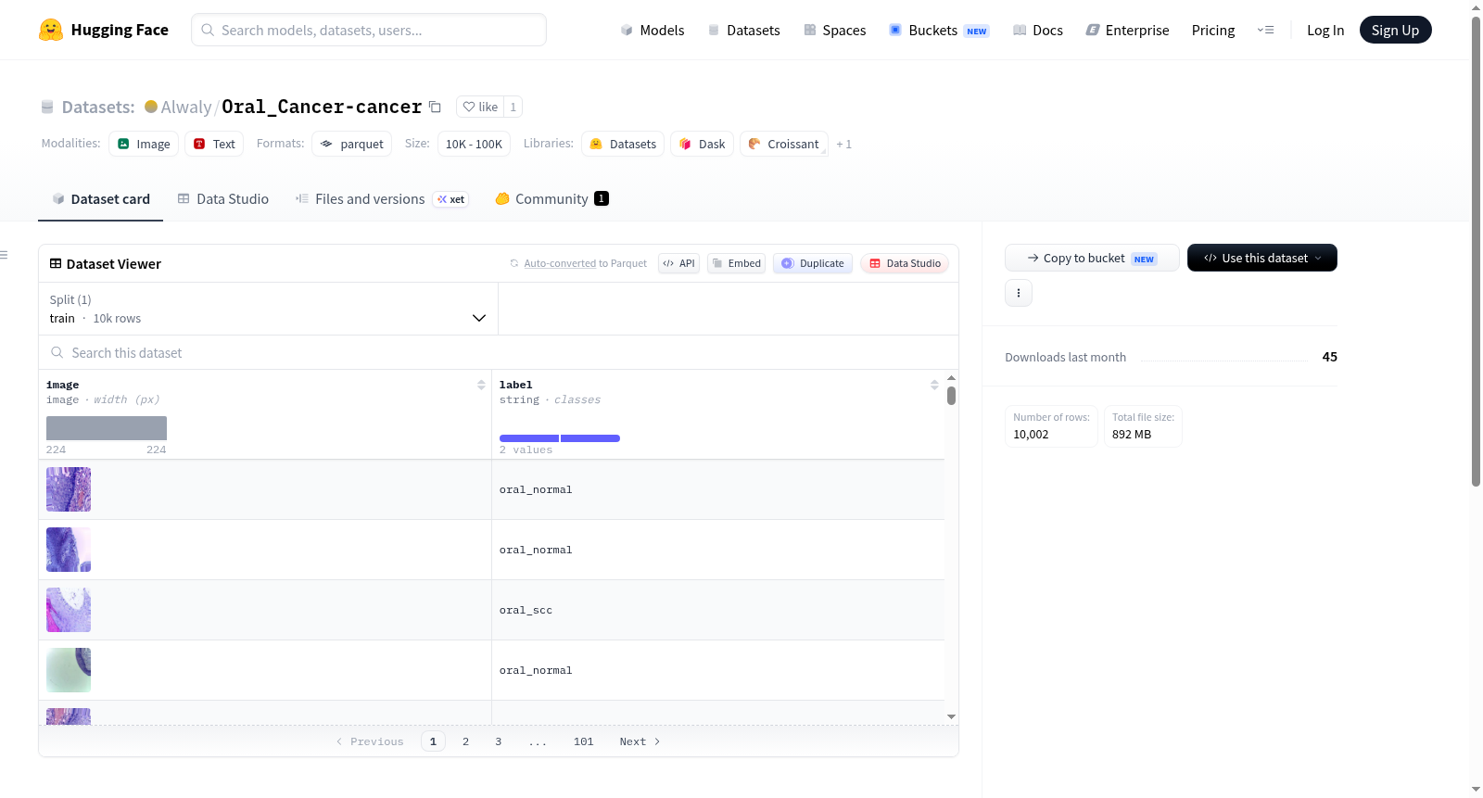Jump to page 101 of the dataset
Viewport: 1483px width, 798px height.
(x=583, y=741)
